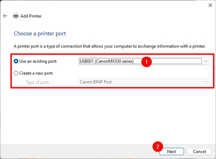The width and height of the screenshot is (216, 159).
Task: Click the Cancel button
Action: coord(199,151)
